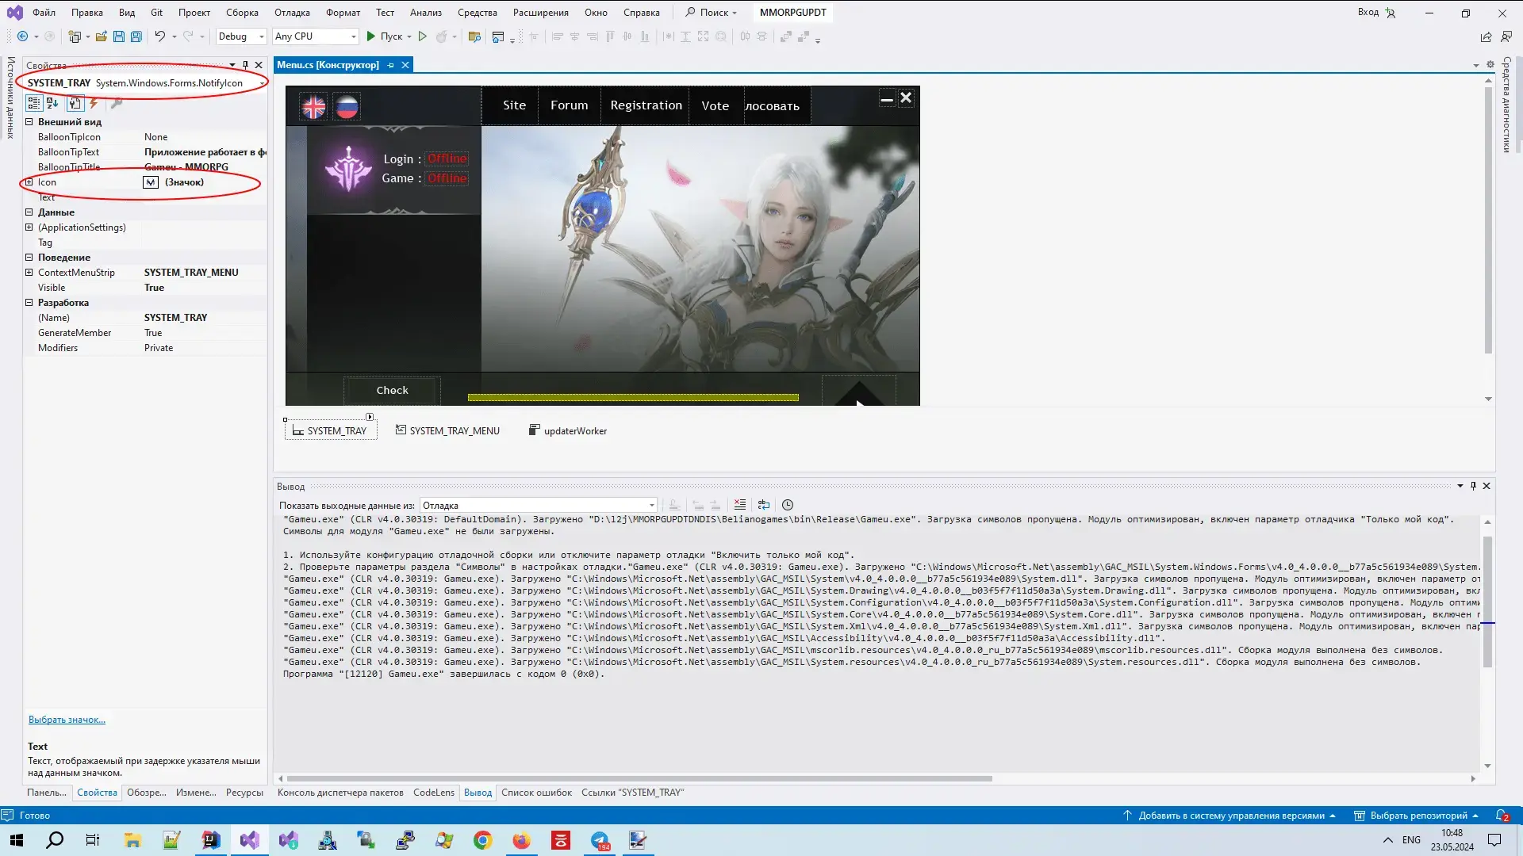Click the yellow progress bar on the form
1523x856 pixels.
point(633,398)
